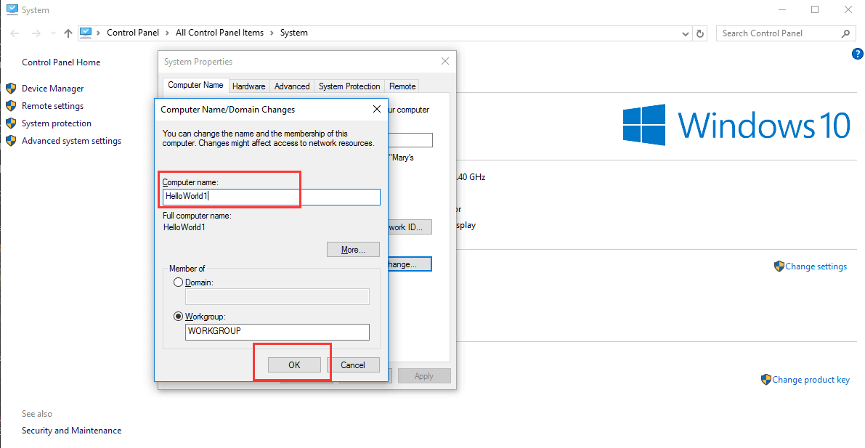
Task: Click the Windows 10 logo
Action: click(x=736, y=125)
